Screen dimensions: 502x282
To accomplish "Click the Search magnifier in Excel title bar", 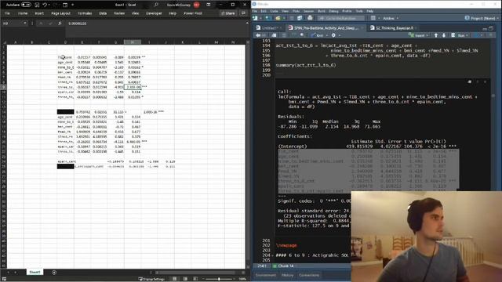I will pos(156,5).
